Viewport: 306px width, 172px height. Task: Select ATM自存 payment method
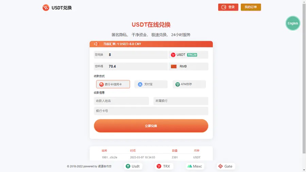pyautogui.click(x=189, y=84)
